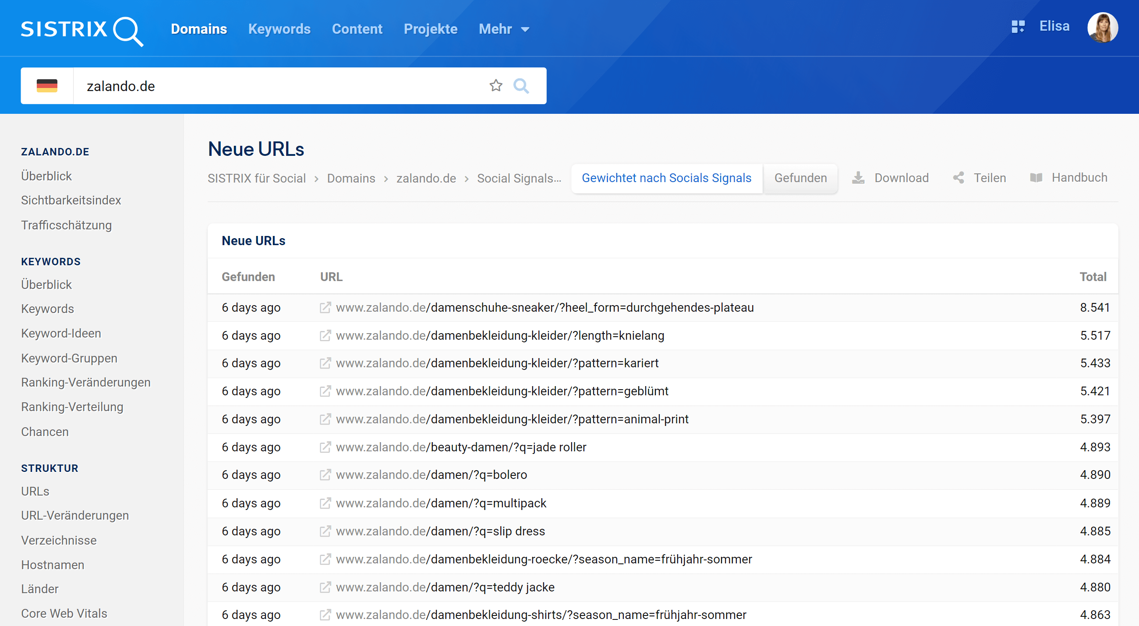
Task: Open the dashboard grid icon next to Elisa
Action: point(1017,27)
